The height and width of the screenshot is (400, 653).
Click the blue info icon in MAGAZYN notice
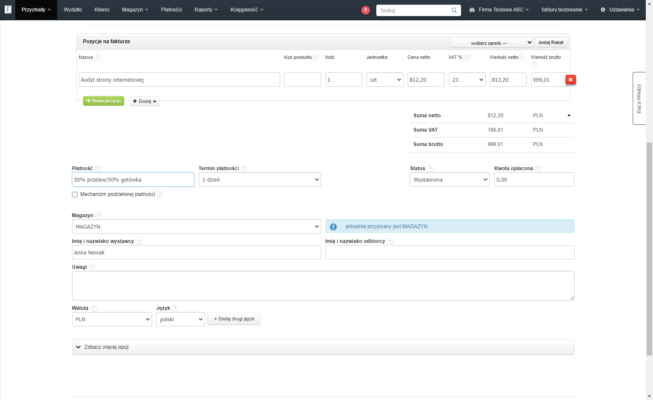coord(333,227)
